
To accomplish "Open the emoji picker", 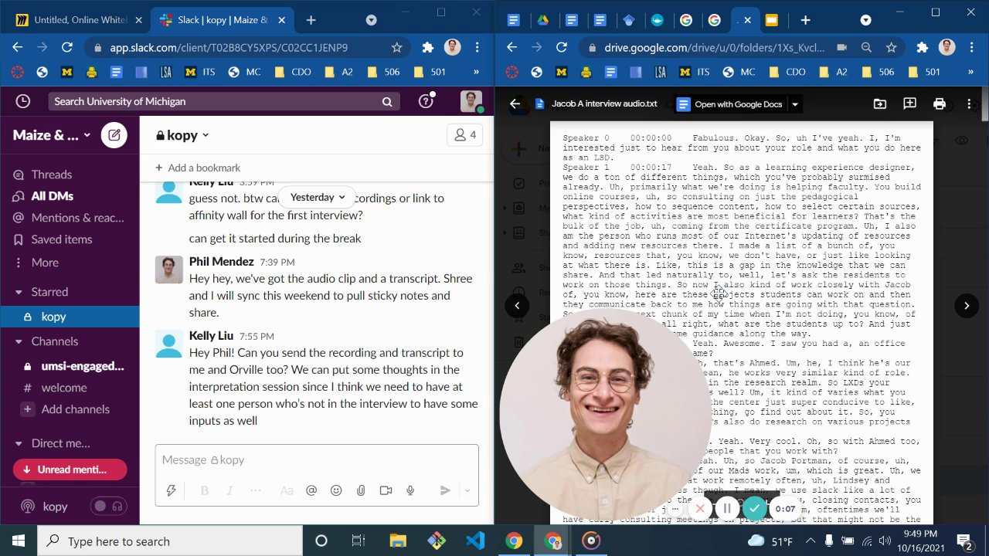I will [336, 490].
